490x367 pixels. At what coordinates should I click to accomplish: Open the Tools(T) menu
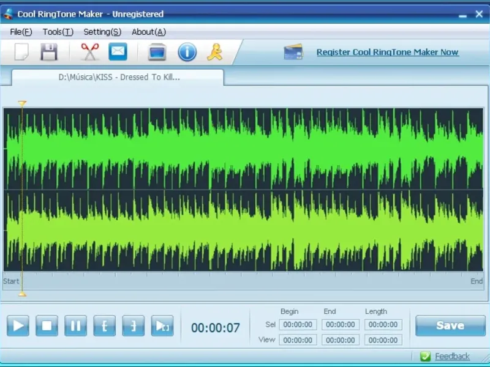click(58, 32)
